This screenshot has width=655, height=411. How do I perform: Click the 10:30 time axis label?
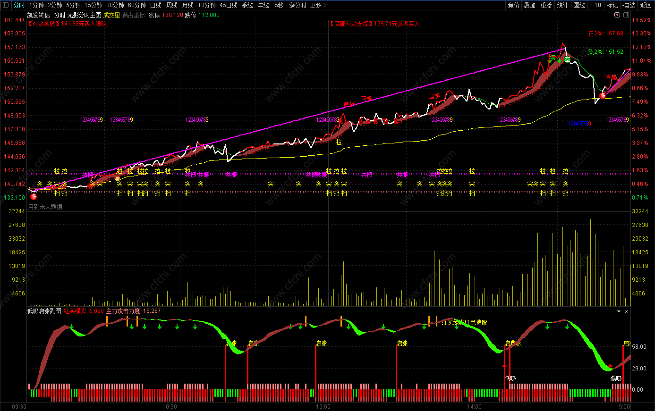[x=170, y=407]
